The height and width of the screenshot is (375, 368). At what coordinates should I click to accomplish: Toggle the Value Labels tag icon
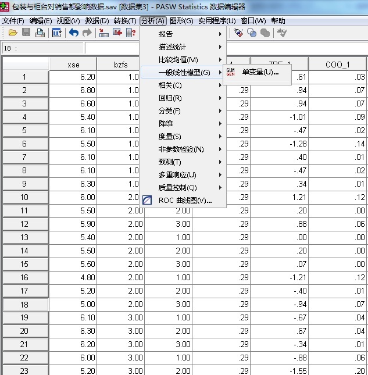tap(238, 33)
